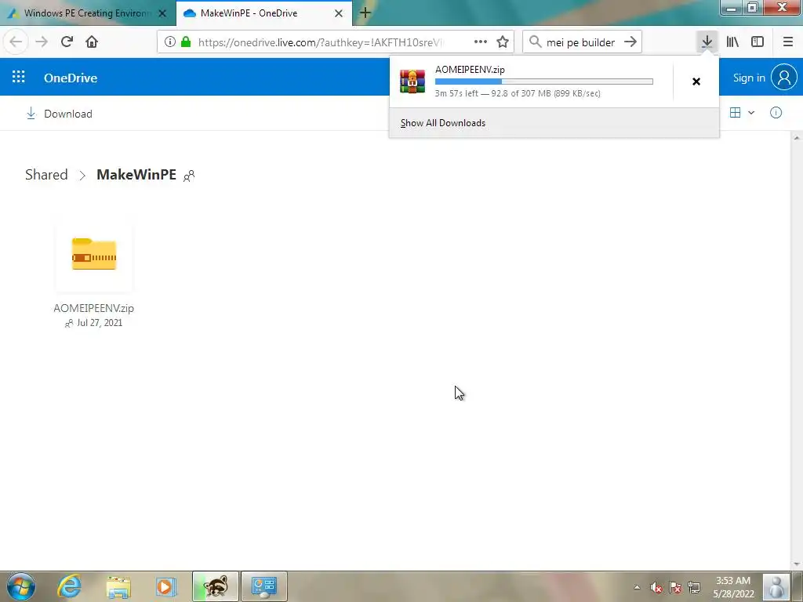Switch to Windows PE Creating Environment tab
The width and height of the screenshot is (803, 602).
(87, 13)
